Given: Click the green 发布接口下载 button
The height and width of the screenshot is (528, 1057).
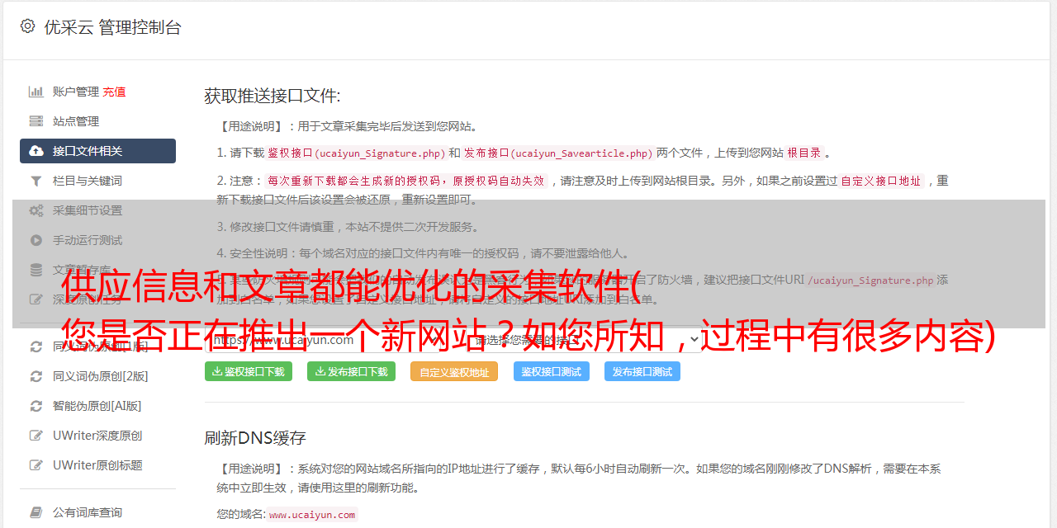Looking at the screenshot, I should point(351,371).
